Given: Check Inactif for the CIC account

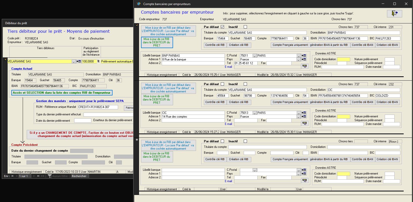Looking at the screenshot, I should tap(245, 84).
